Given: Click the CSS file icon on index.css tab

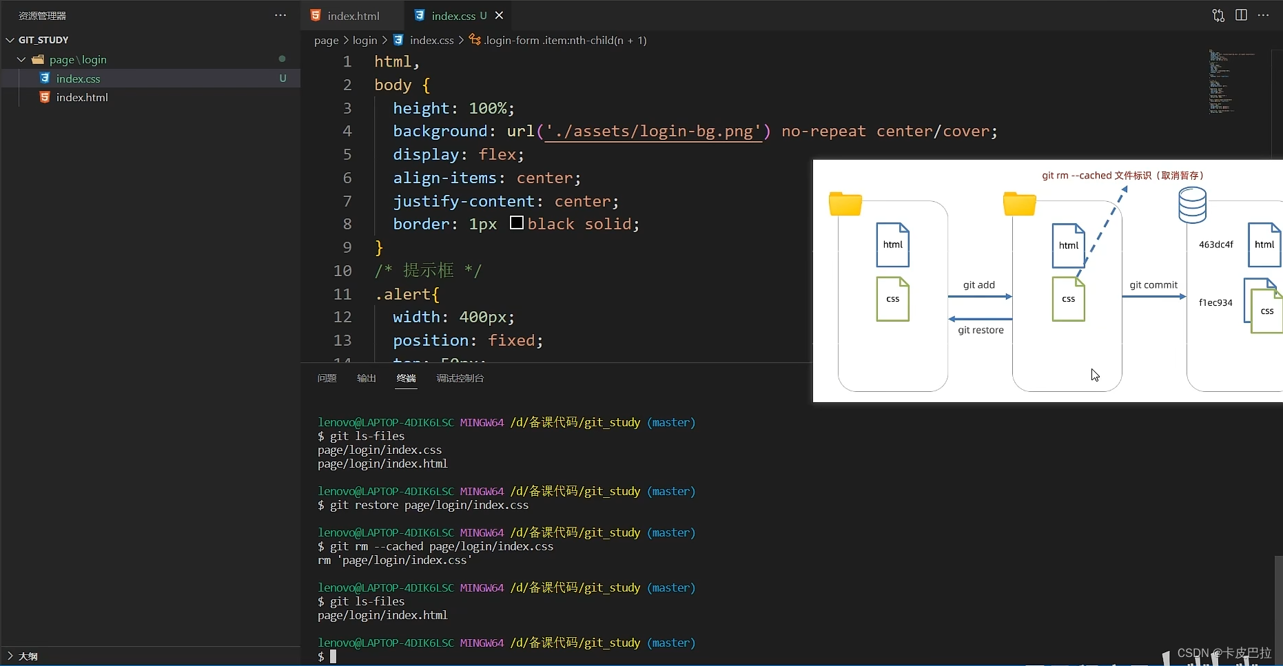Looking at the screenshot, I should pyautogui.click(x=420, y=15).
